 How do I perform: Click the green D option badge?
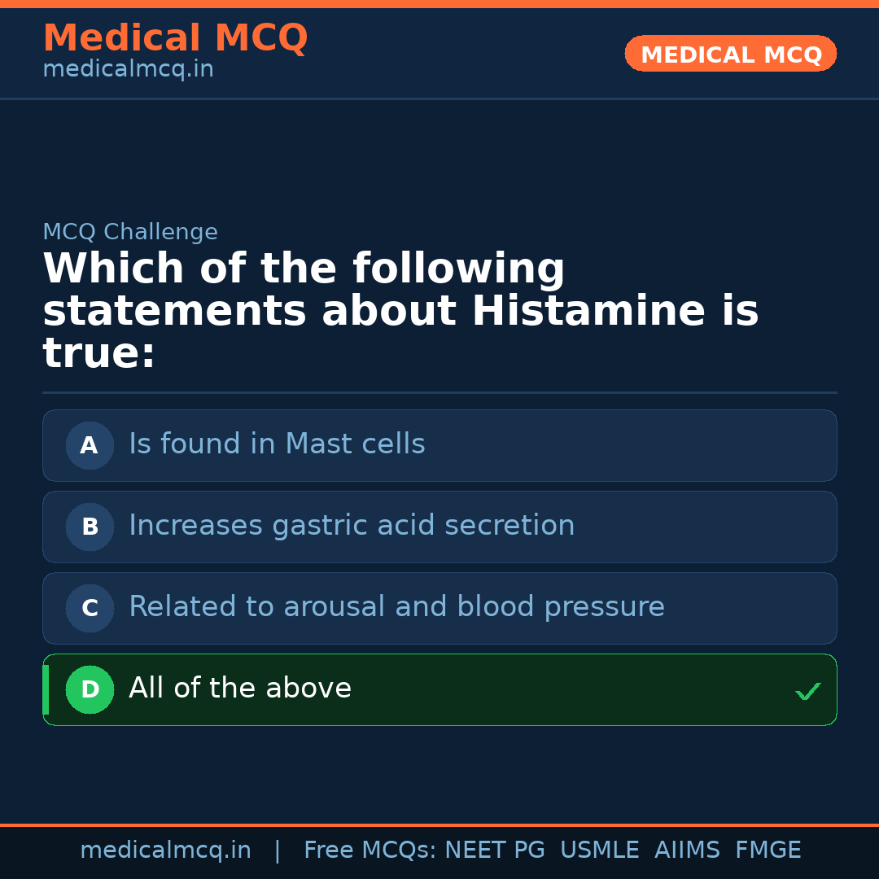(x=90, y=689)
